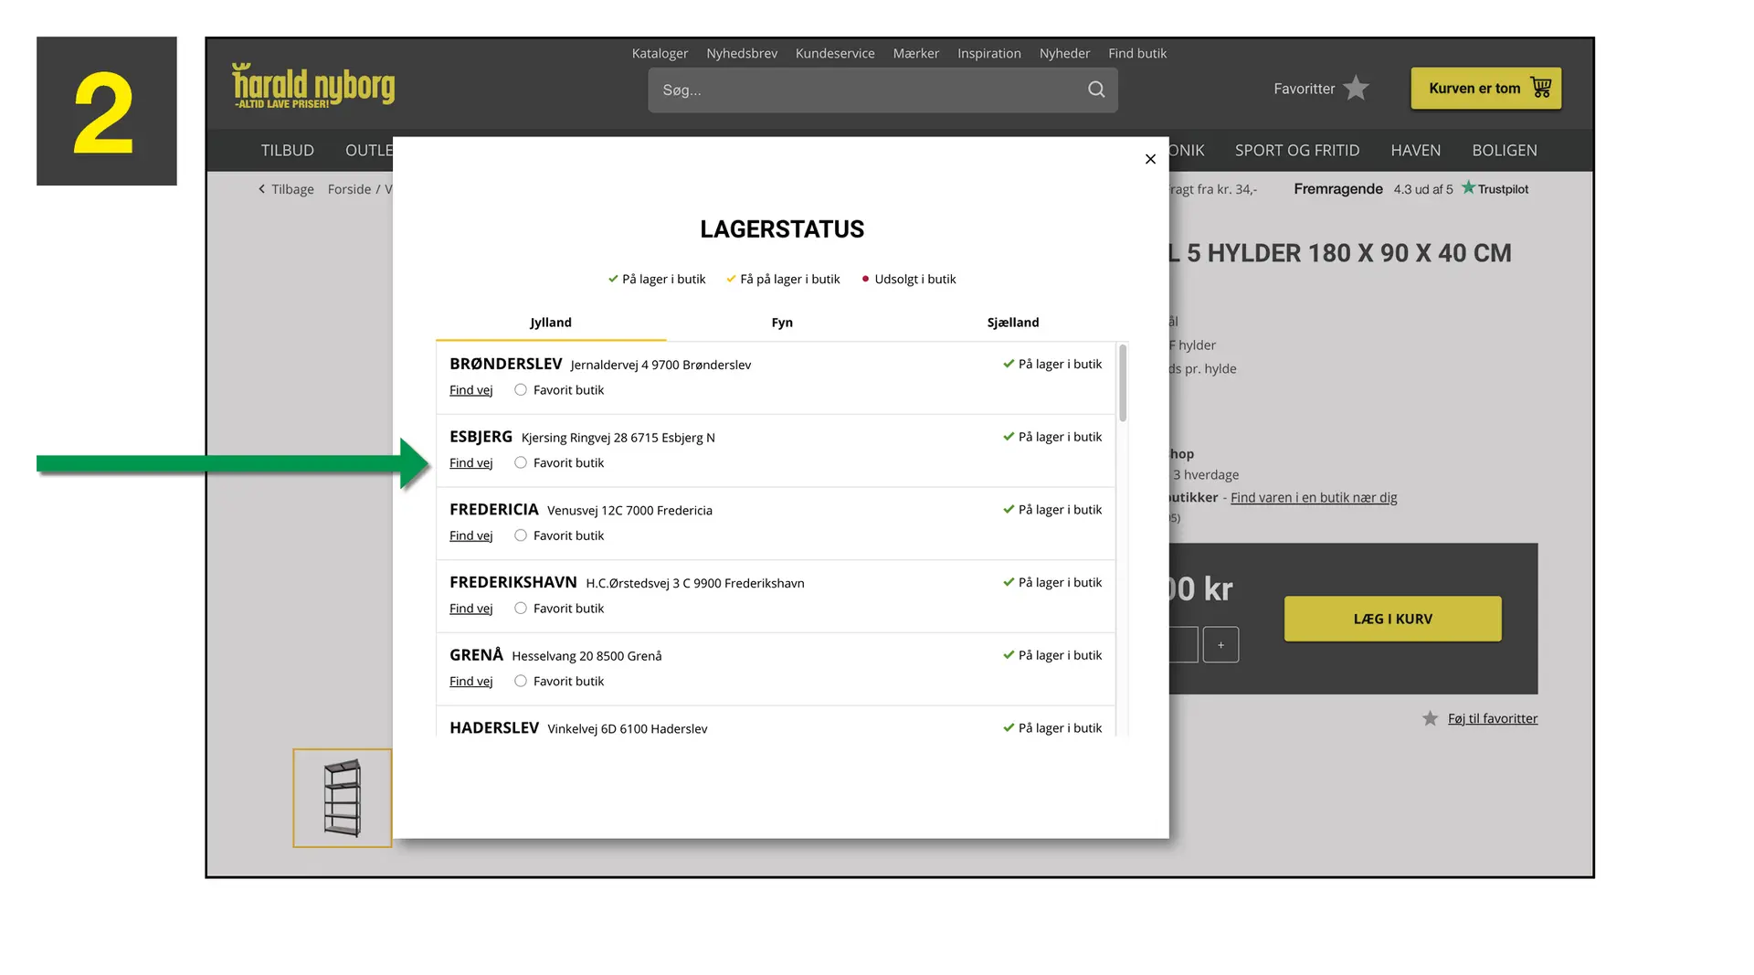Click Find vej for Frederikshavn
The width and height of the screenshot is (1754, 975).
(x=470, y=609)
